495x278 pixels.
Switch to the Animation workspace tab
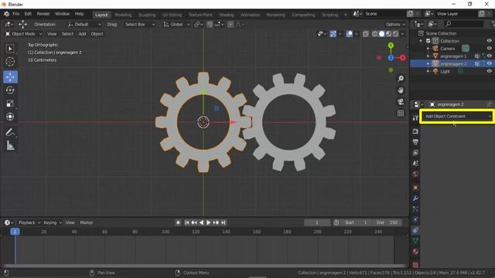[250, 15]
